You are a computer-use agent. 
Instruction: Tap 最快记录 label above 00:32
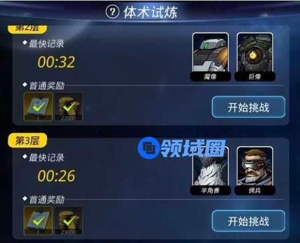[x=46, y=44]
